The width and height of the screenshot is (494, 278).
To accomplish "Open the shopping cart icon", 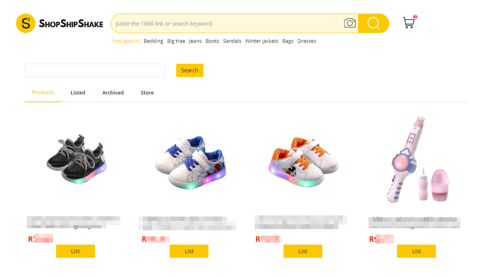I will [409, 22].
